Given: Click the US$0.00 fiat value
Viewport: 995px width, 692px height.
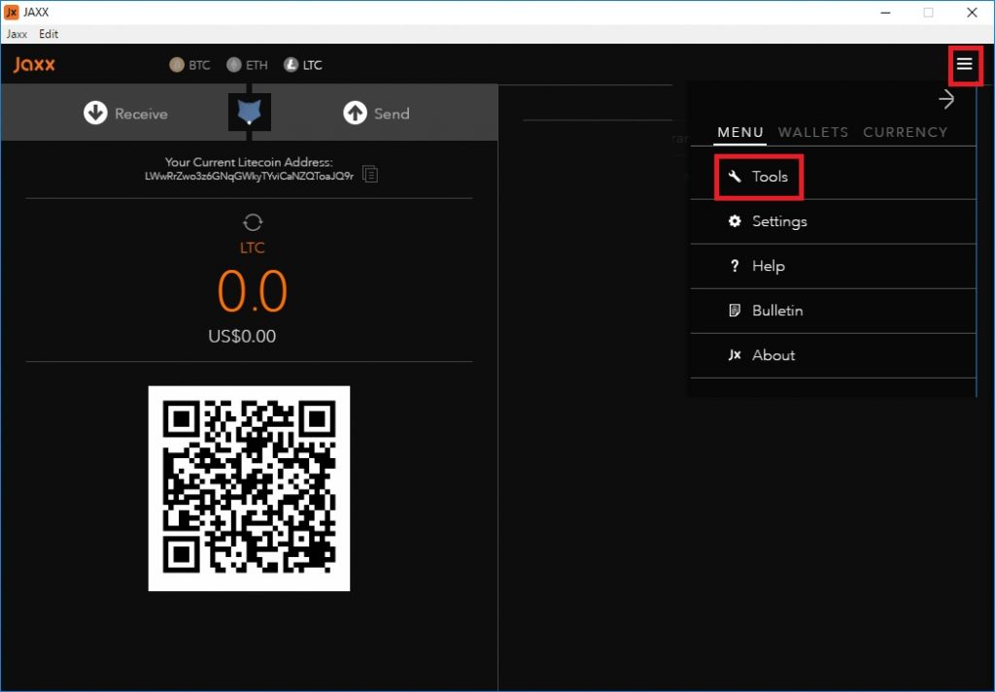Looking at the screenshot, I should 242,336.
